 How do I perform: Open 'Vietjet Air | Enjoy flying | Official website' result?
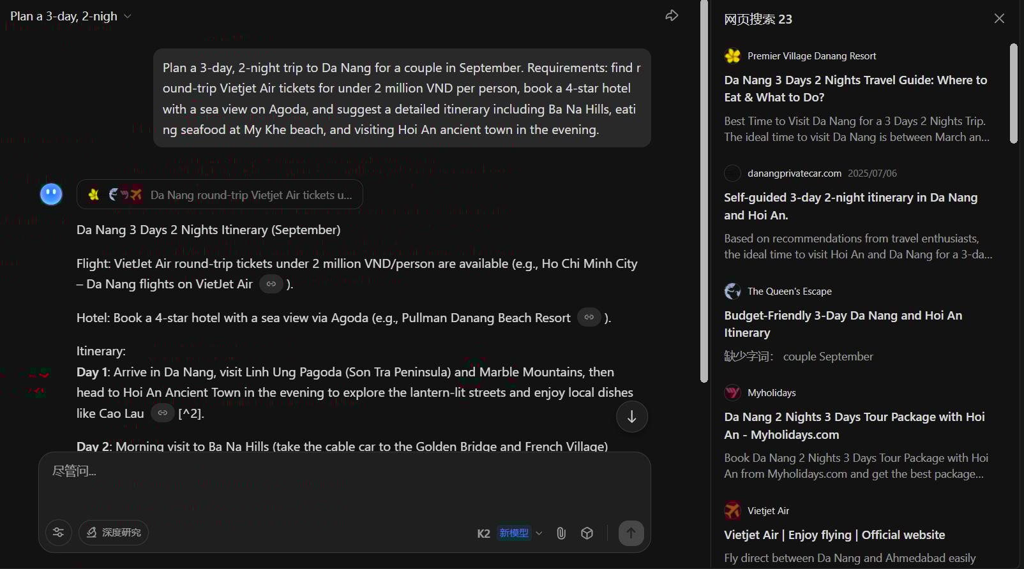(x=834, y=535)
